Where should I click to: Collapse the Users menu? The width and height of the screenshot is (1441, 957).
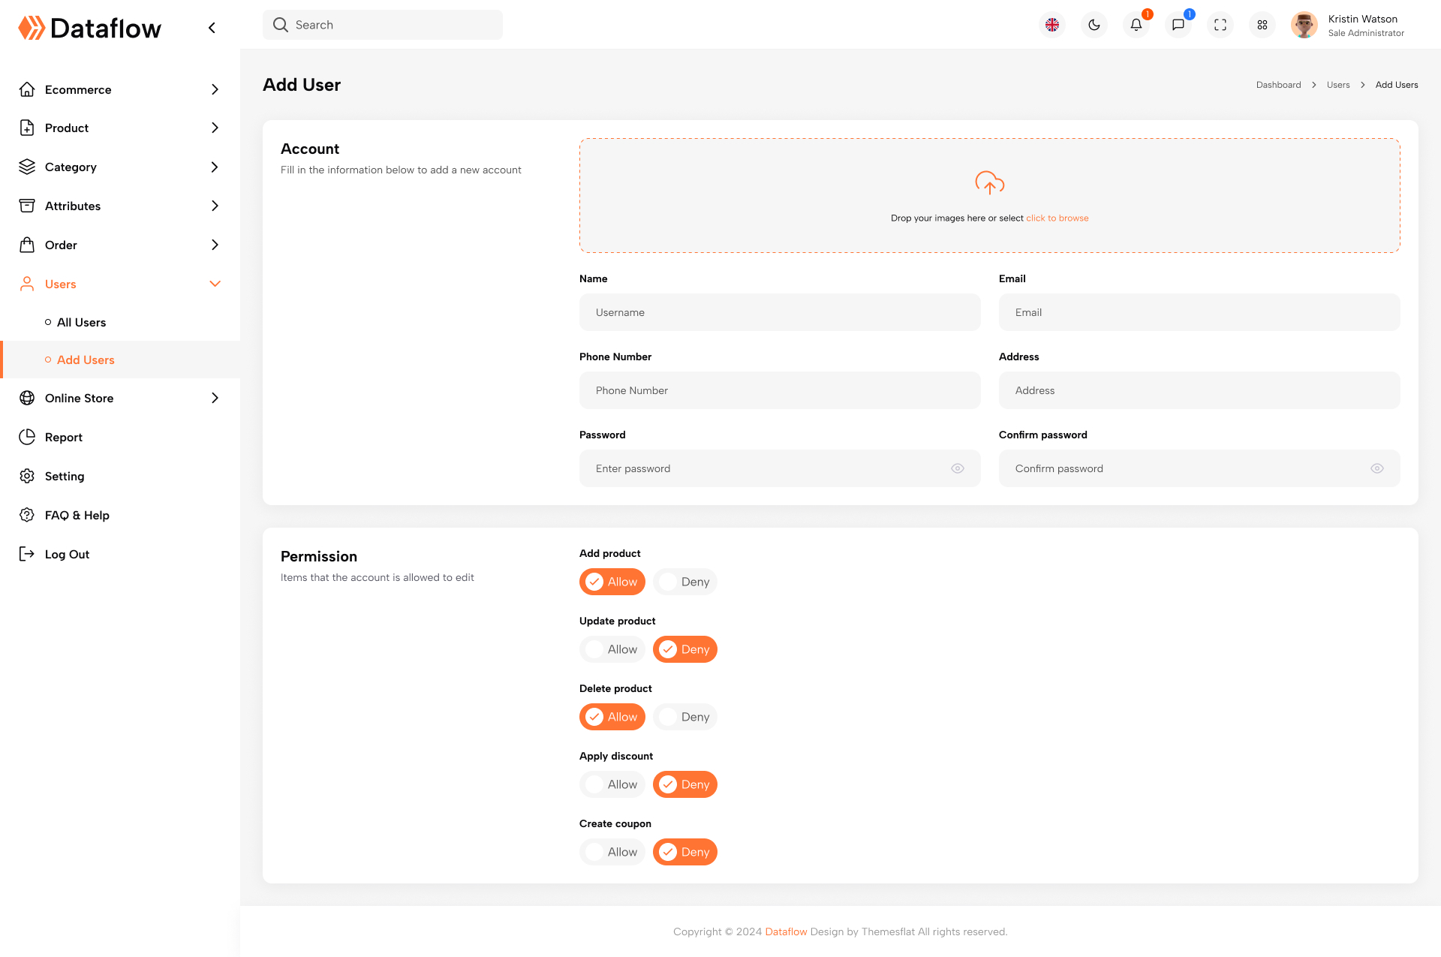[215, 284]
